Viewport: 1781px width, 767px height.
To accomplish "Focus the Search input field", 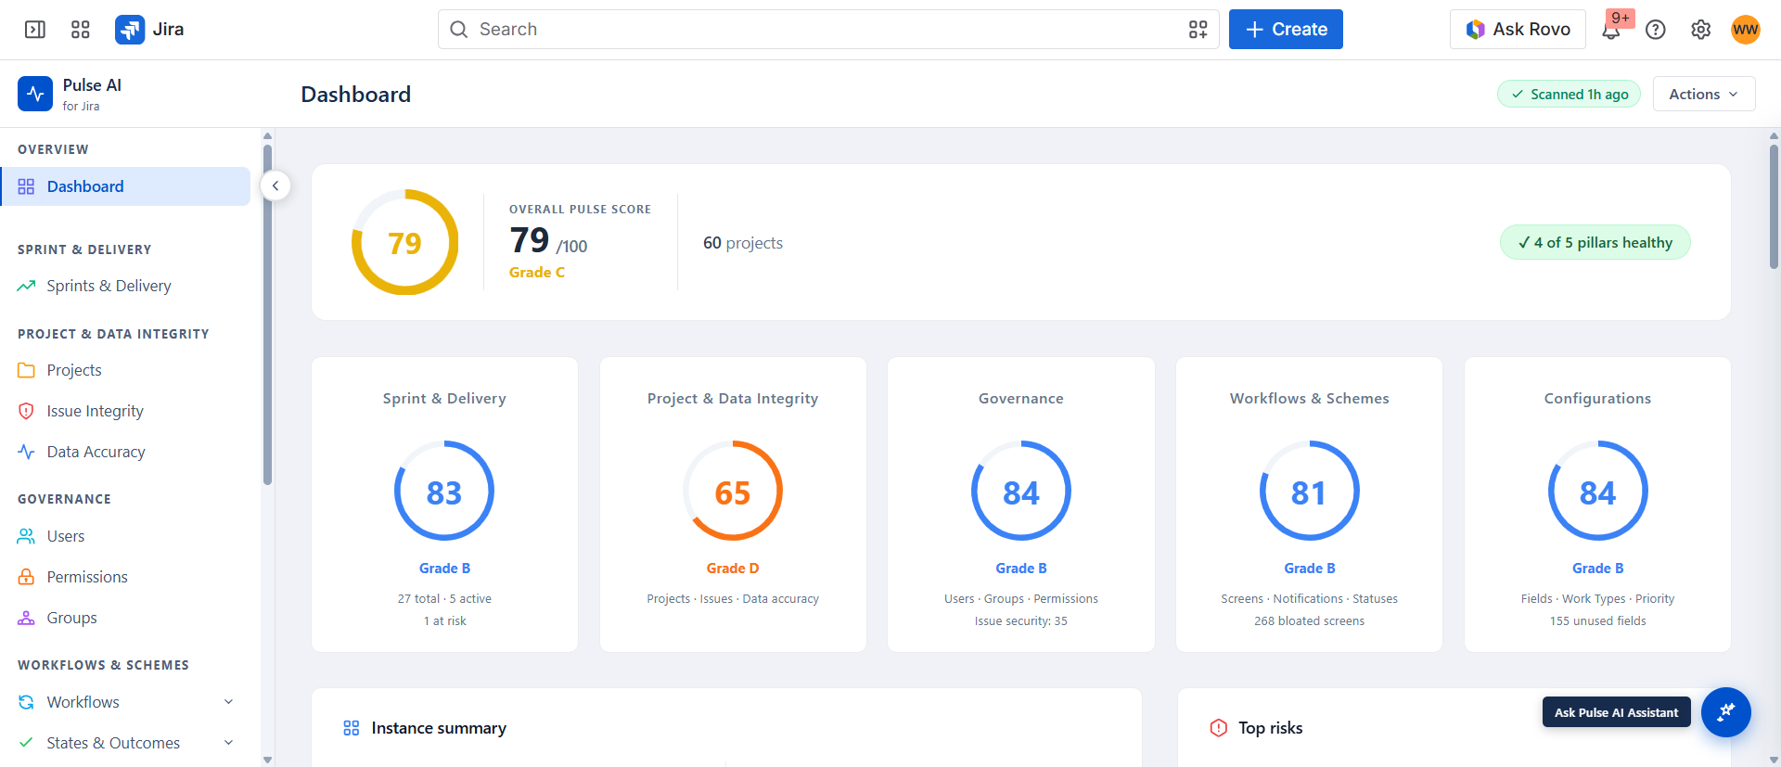I will pos(828,30).
